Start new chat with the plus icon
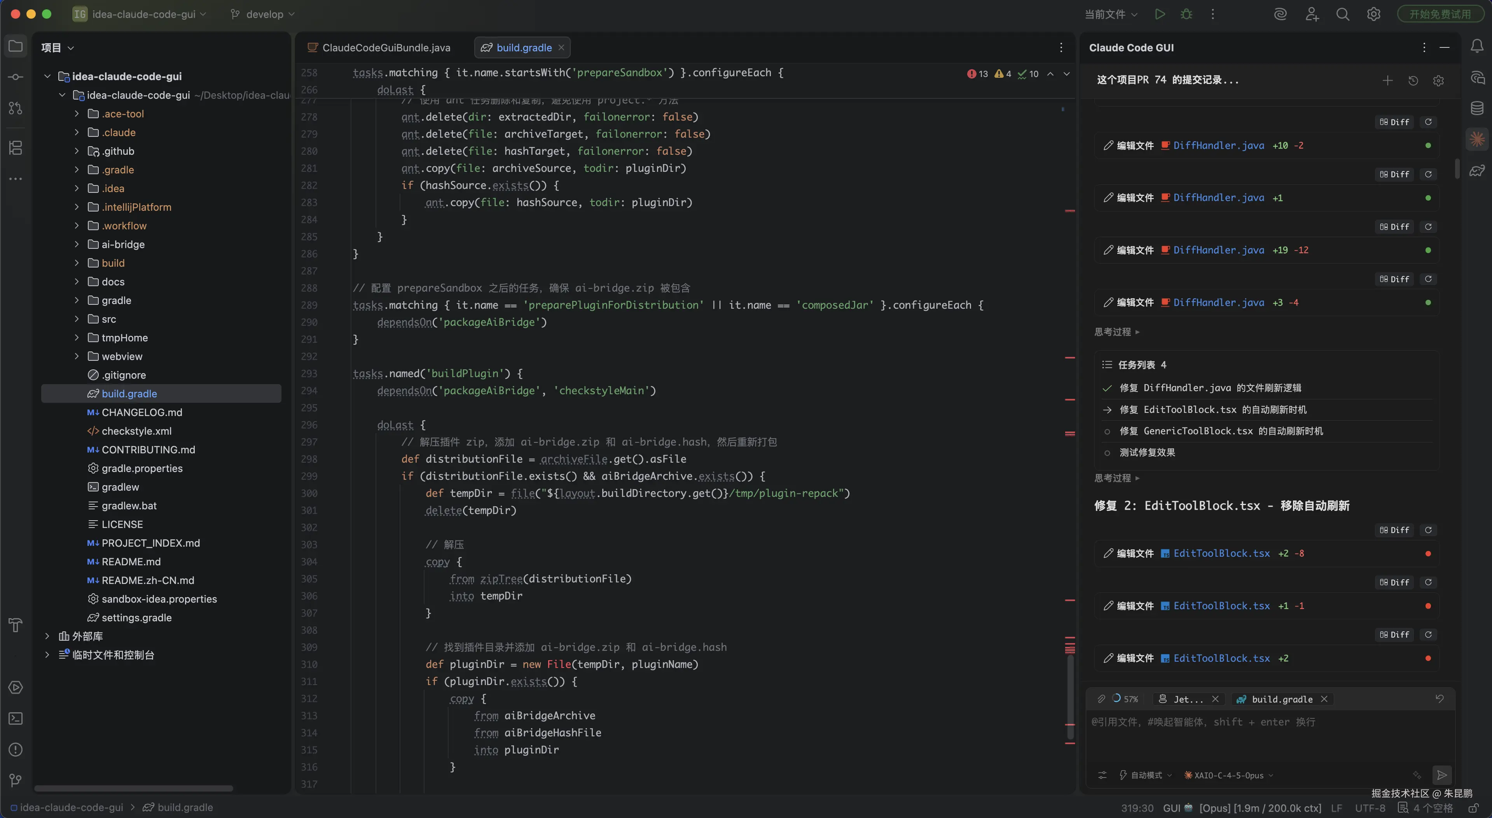Image resolution: width=1492 pixels, height=818 pixels. point(1387,80)
